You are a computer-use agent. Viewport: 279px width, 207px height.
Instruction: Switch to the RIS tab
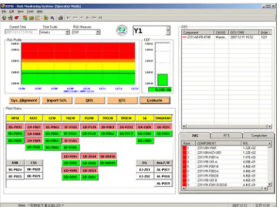point(195,136)
